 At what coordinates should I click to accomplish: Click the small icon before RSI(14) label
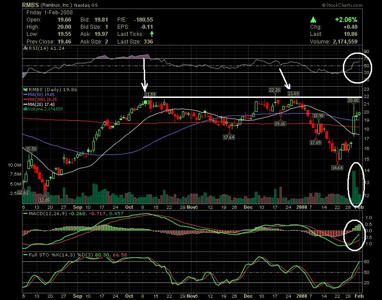(25, 48)
